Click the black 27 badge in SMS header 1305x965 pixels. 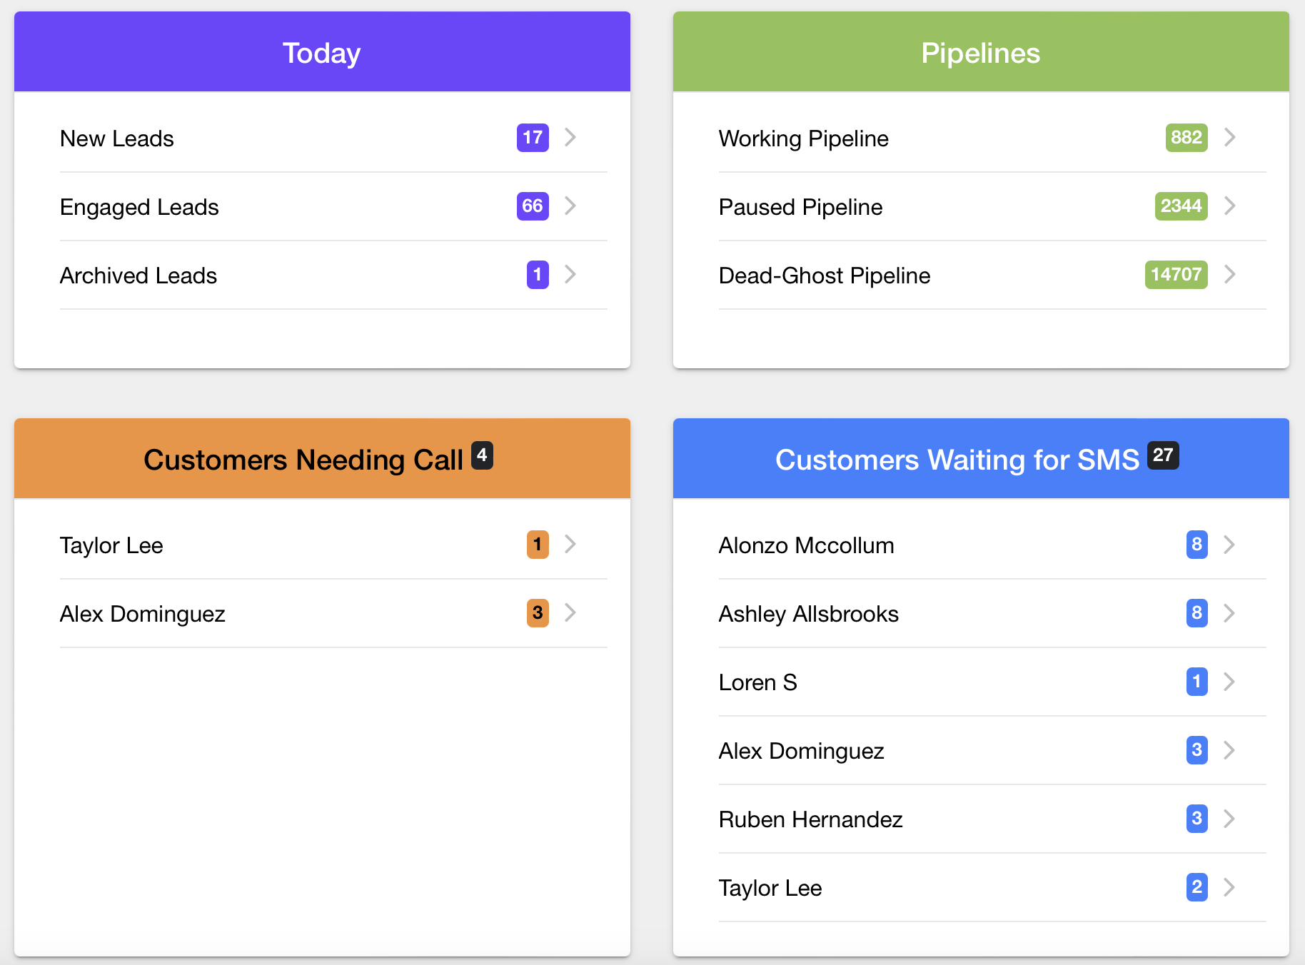[1162, 455]
